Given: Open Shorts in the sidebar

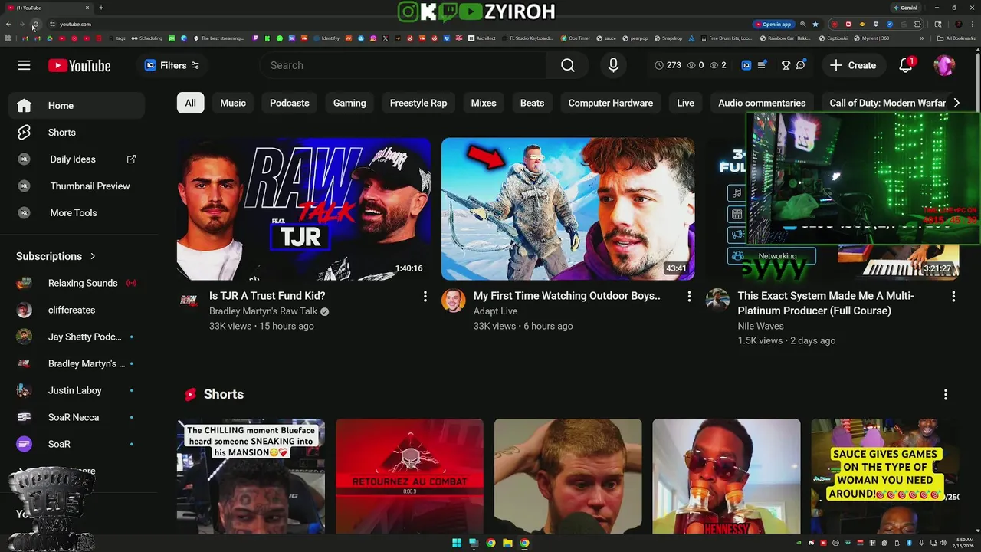Looking at the screenshot, I should click(x=77, y=133).
